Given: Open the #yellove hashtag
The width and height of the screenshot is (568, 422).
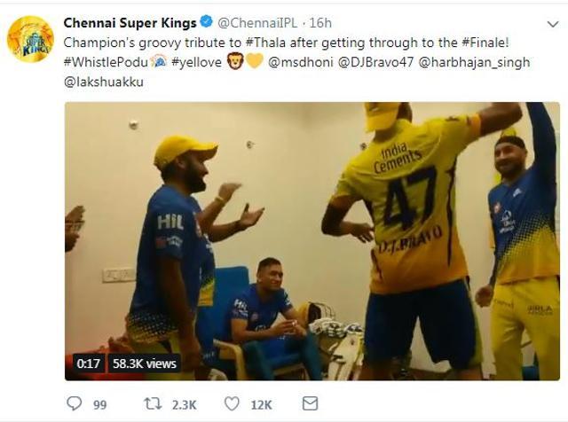Looking at the screenshot, I should [194, 60].
